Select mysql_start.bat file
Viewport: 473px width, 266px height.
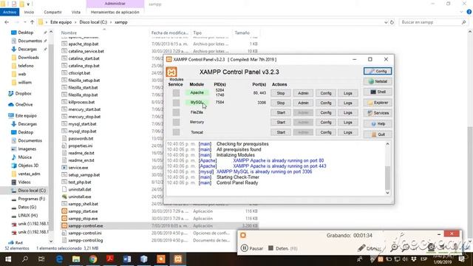82,124
